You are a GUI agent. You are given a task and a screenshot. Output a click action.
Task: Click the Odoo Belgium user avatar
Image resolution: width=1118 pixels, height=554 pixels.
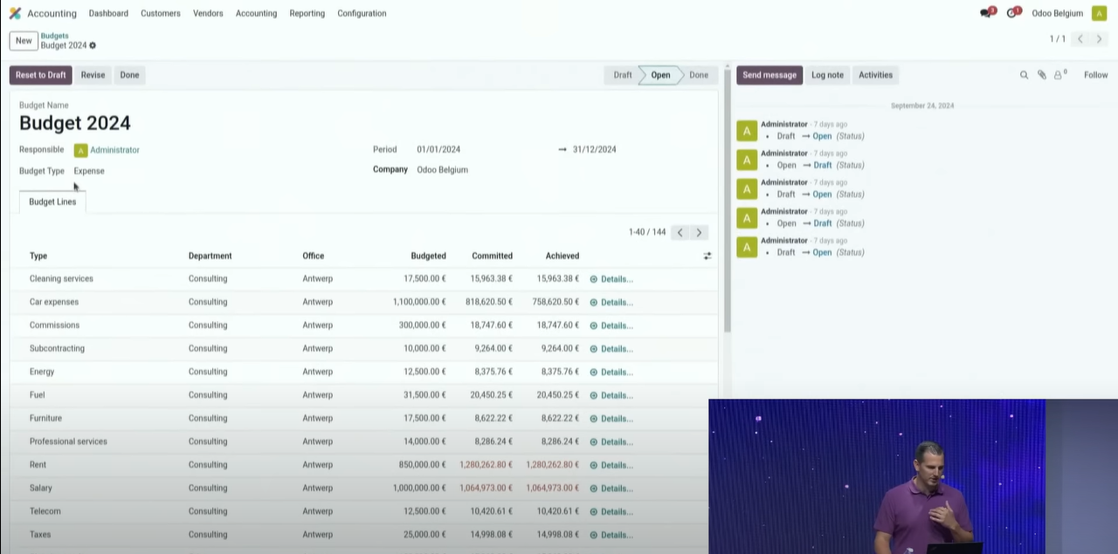[x=1099, y=13]
